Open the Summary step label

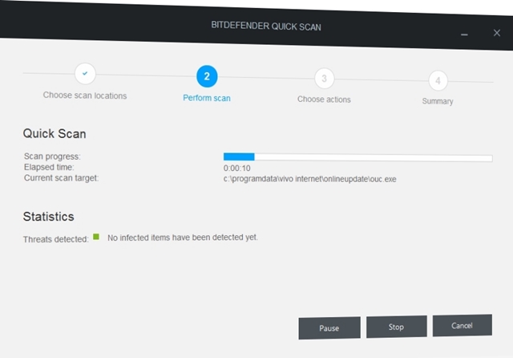tap(438, 101)
